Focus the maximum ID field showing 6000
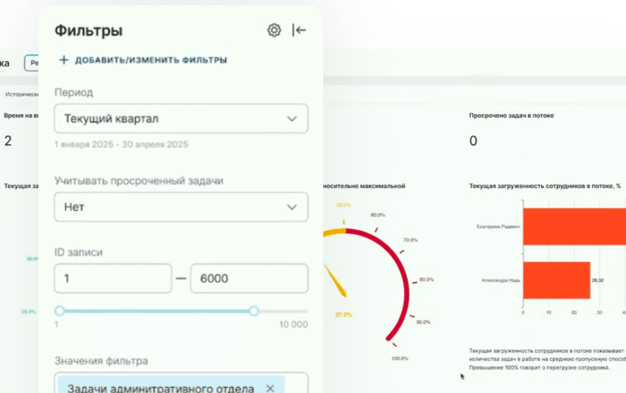Image resolution: width=626 pixels, height=393 pixels. (249, 278)
